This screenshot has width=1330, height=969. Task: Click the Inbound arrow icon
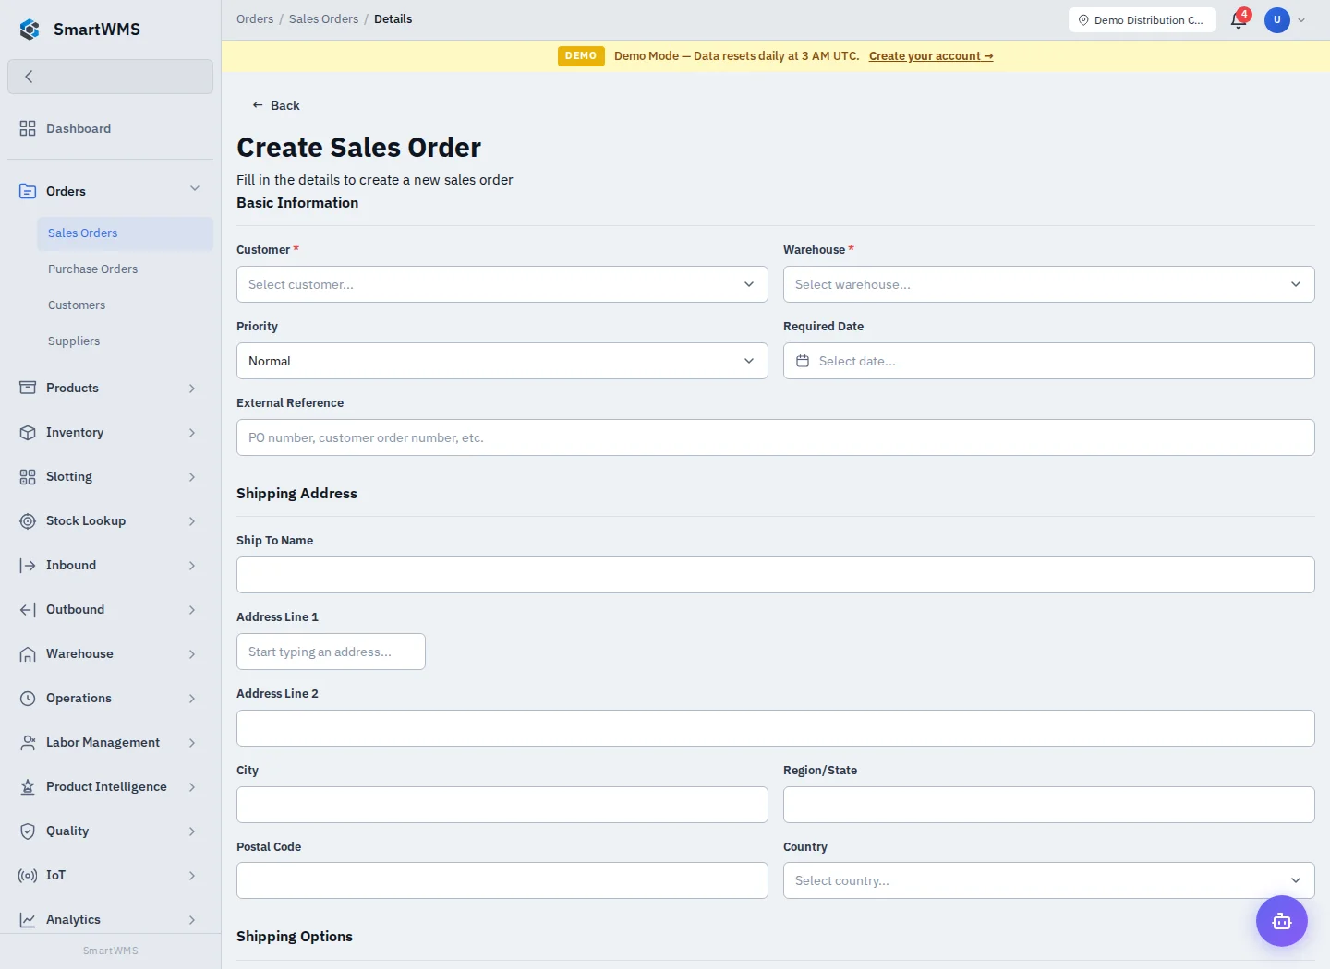(x=28, y=565)
